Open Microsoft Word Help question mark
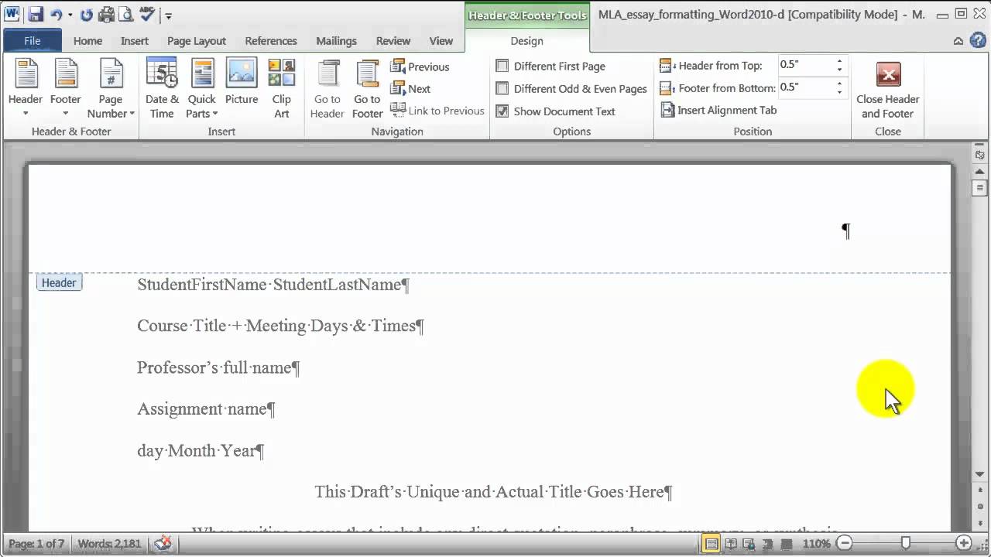 pyautogui.click(x=976, y=41)
